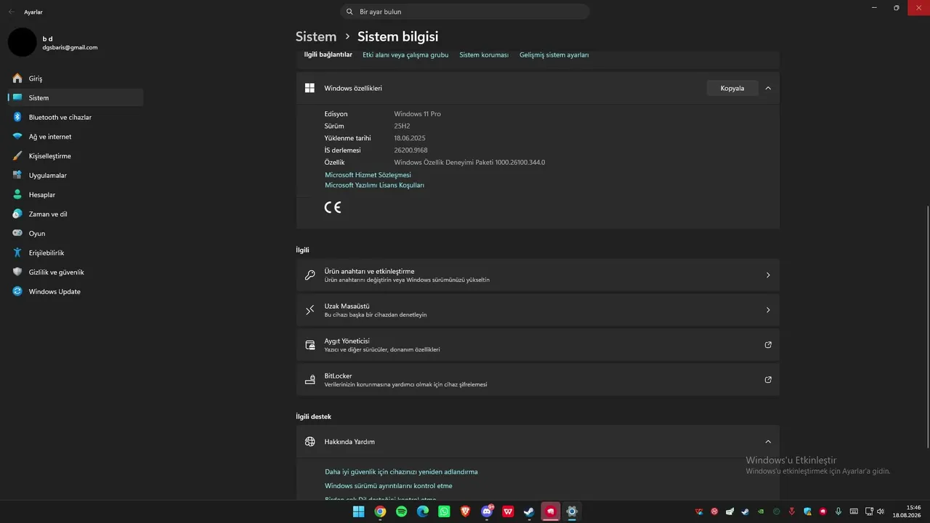This screenshot has width=930, height=523.
Task: Click the Kopyala button
Action: [x=732, y=88]
